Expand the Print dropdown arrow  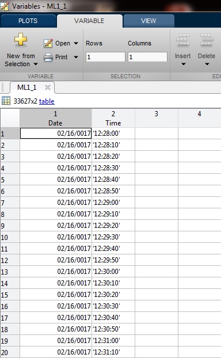point(76,57)
